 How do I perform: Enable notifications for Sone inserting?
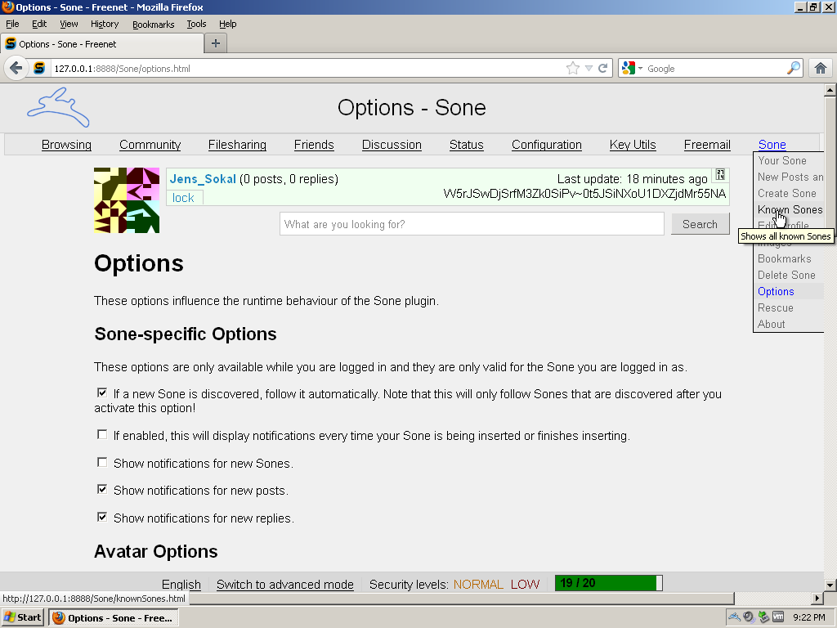pyautogui.click(x=102, y=435)
